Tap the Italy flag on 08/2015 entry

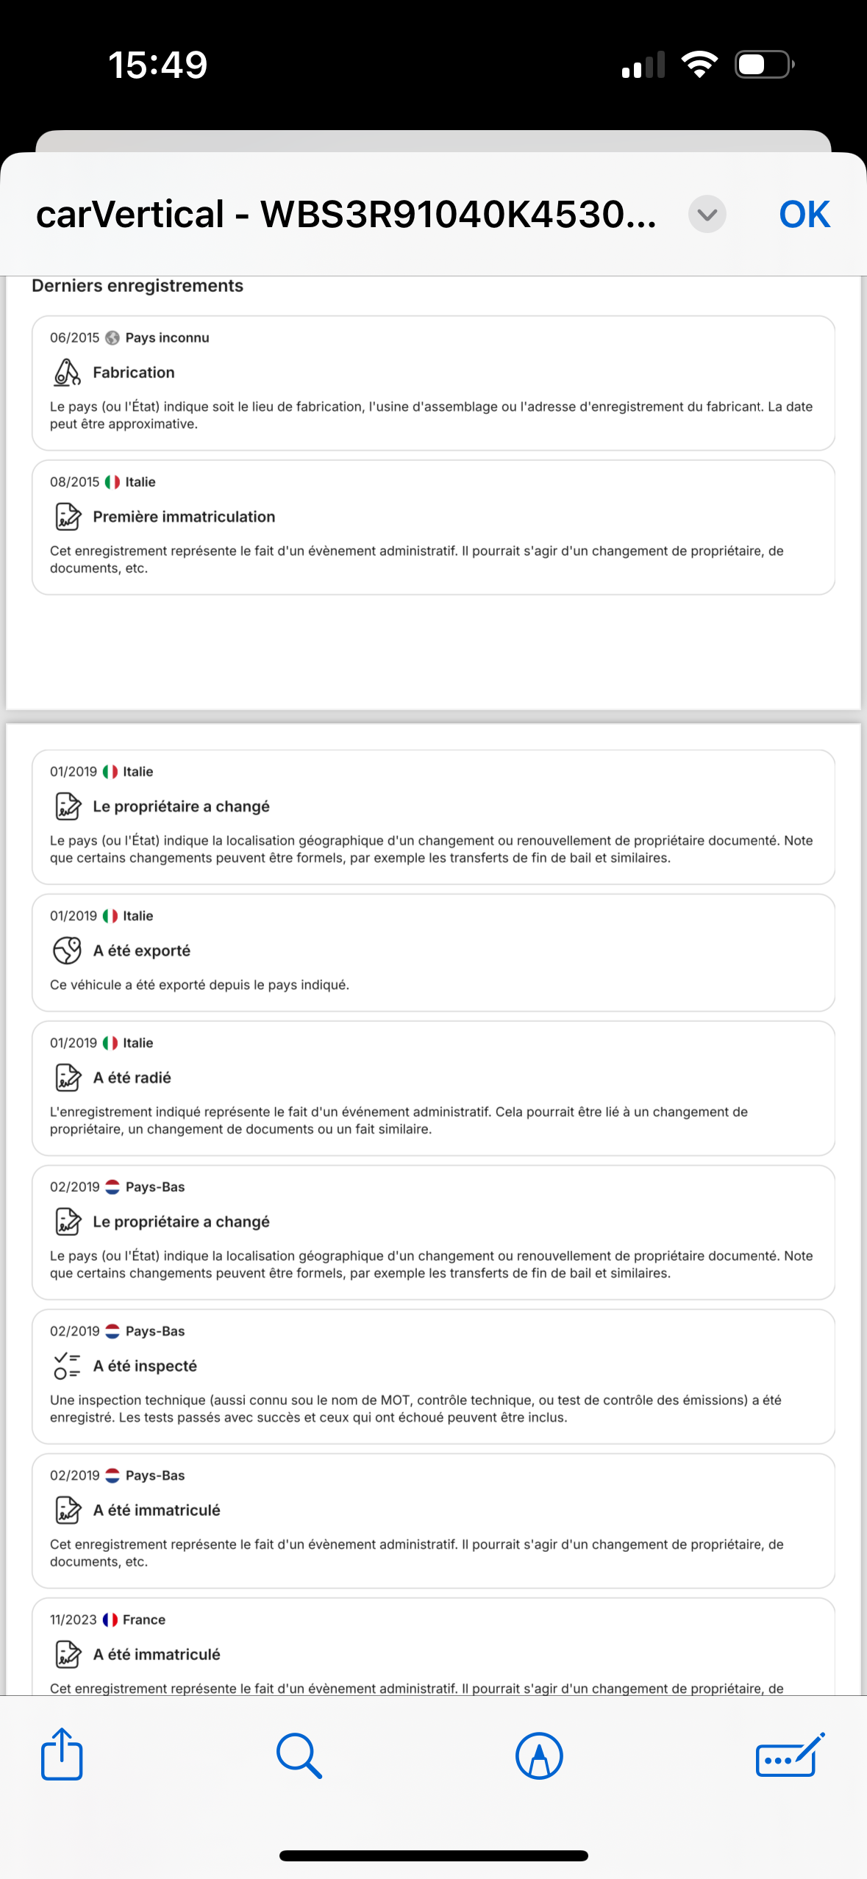113,482
